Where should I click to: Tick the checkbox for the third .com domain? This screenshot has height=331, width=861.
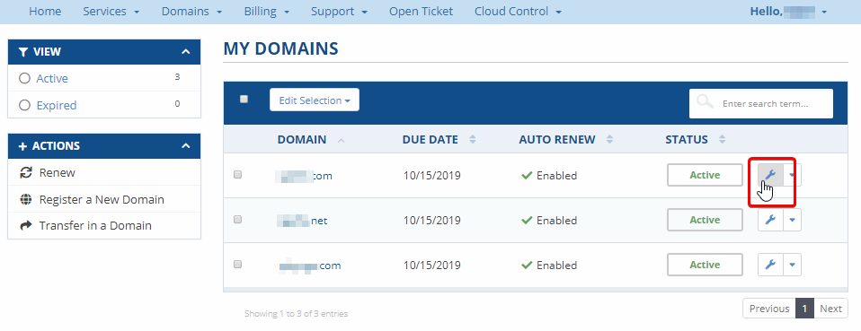pos(238,264)
